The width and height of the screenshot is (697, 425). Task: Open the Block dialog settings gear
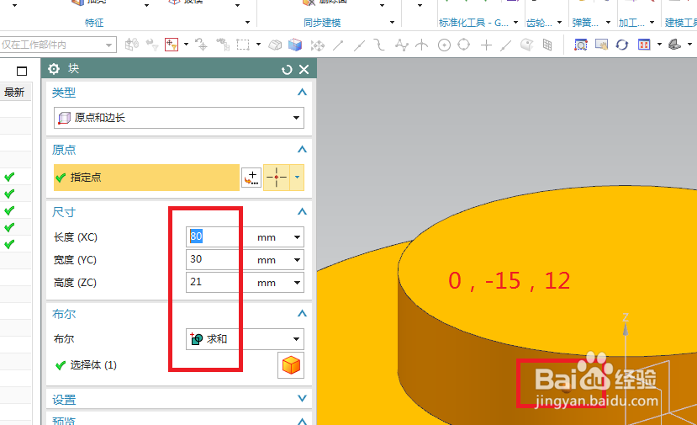(x=54, y=69)
